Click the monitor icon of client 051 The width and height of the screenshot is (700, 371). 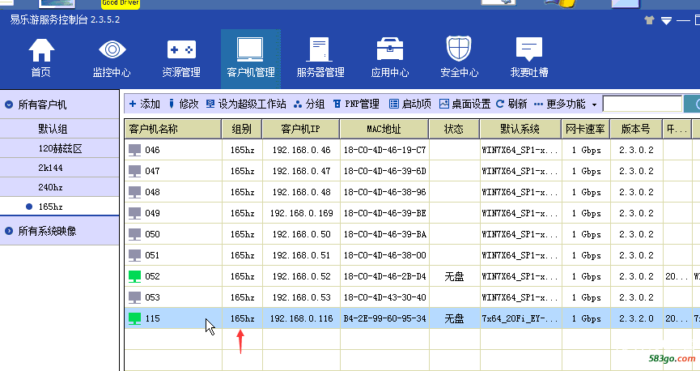pos(135,255)
